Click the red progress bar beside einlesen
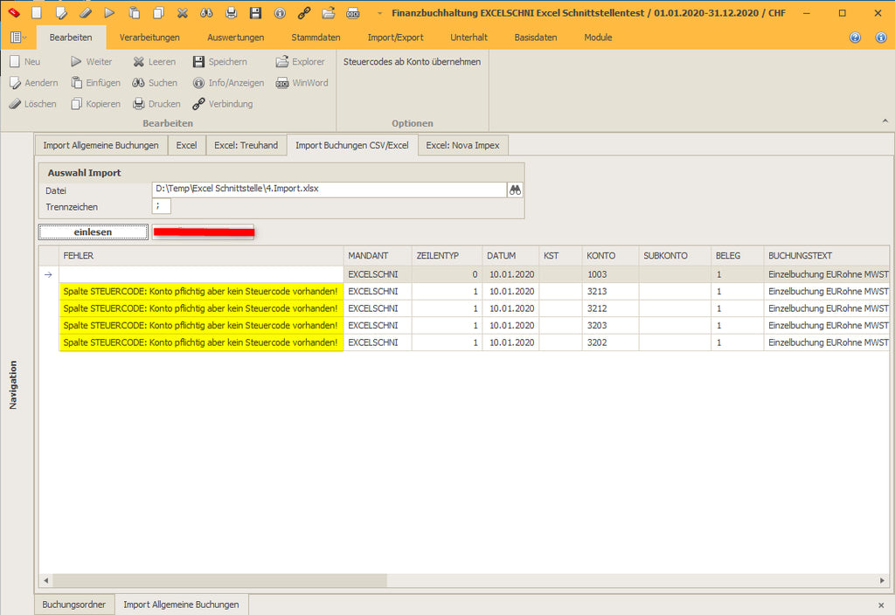 [x=203, y=231]
